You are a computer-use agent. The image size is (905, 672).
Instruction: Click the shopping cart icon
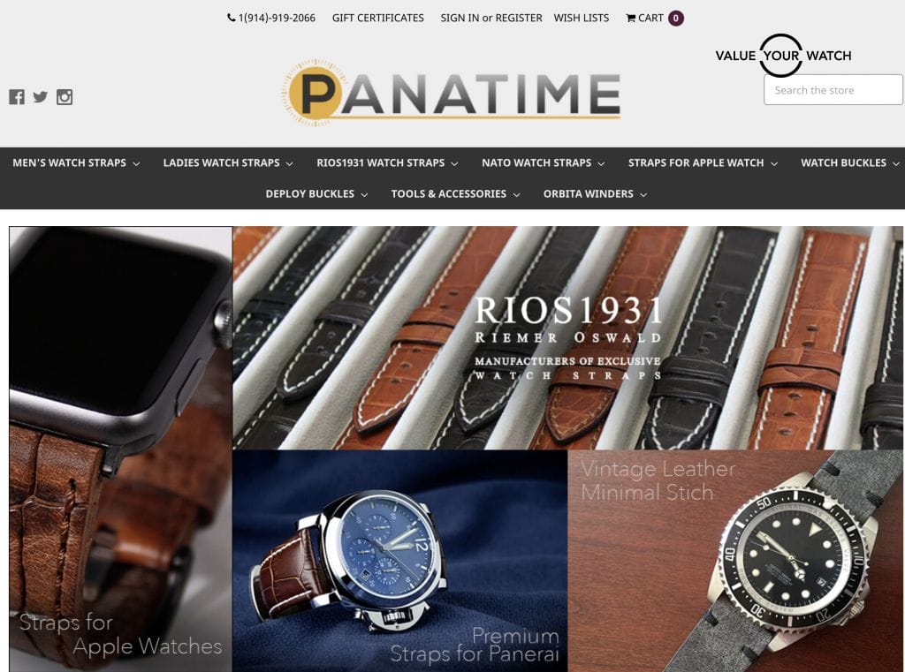coord(631,18)
